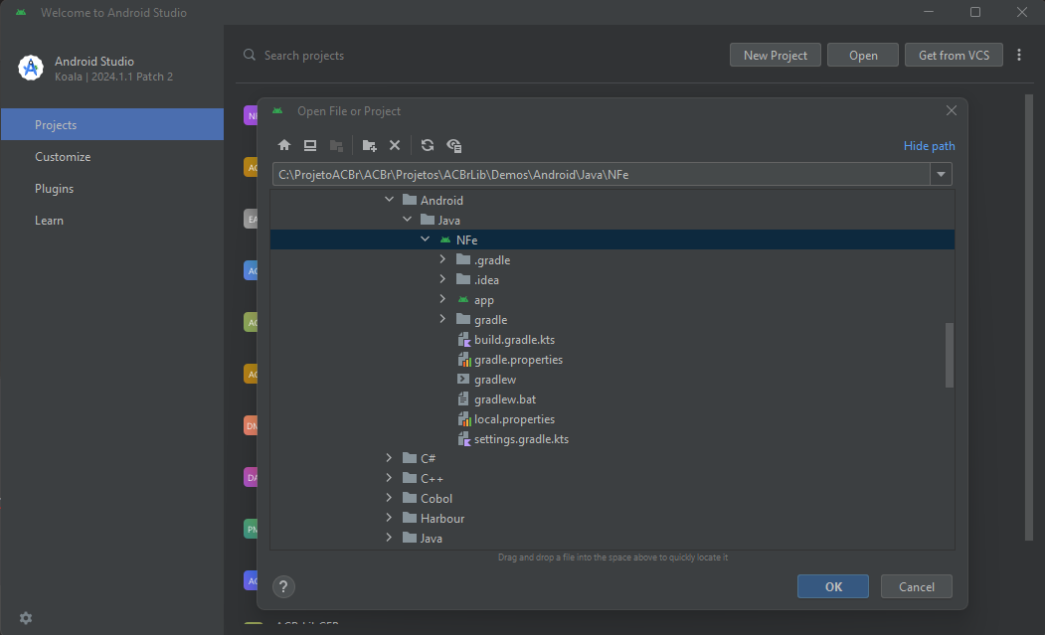Close the Open File or Project dialog

click(x=951, y=110)
